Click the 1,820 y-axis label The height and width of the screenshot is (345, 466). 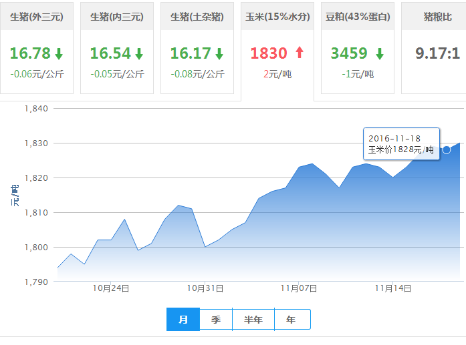tap(36, 178)
